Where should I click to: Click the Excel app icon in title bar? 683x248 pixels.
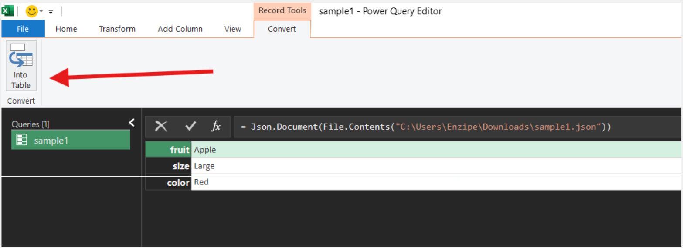click(8, 11)
